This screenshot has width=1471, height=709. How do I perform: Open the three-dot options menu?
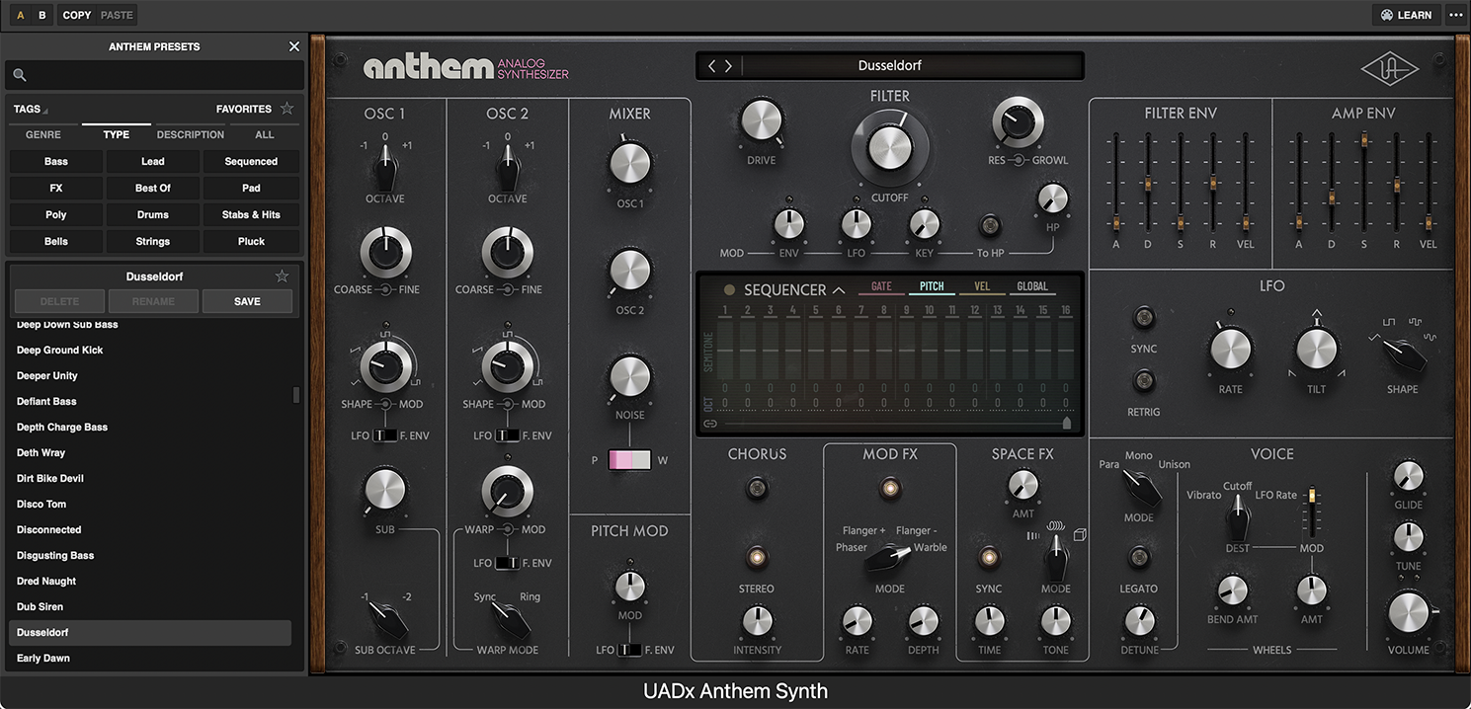click(1456, 15)
